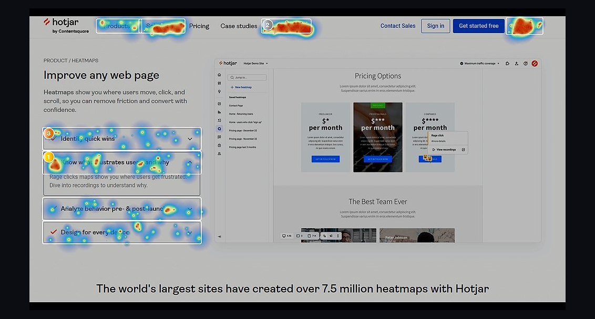Open the feedback speech-bubble icon in the sidebar
This screenshot has width=595, height=319.
[x=219, y=137]
